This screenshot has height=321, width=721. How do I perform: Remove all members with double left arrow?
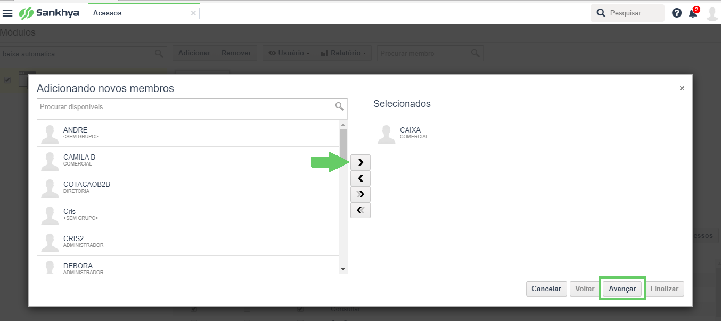tap(361, 210)
